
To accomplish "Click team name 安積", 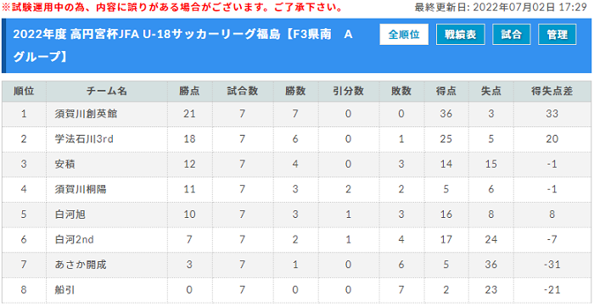I will click(x=65, y=164).
